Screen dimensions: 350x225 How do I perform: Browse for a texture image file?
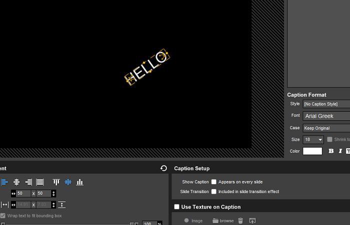point(223,221)
